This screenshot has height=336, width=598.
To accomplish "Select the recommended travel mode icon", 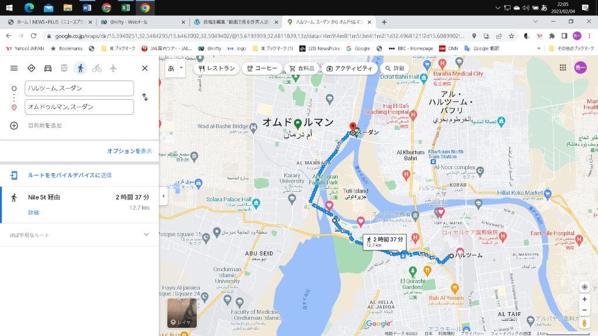I will 32,68.
